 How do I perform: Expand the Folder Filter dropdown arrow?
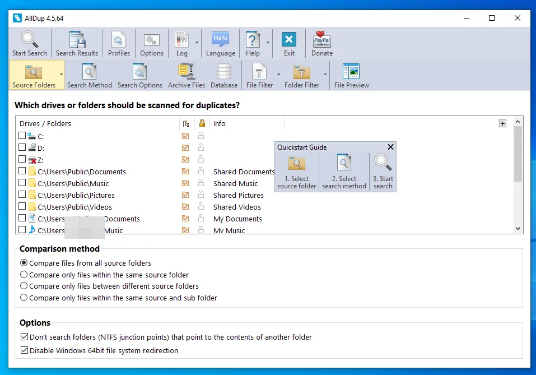(325, 75)
